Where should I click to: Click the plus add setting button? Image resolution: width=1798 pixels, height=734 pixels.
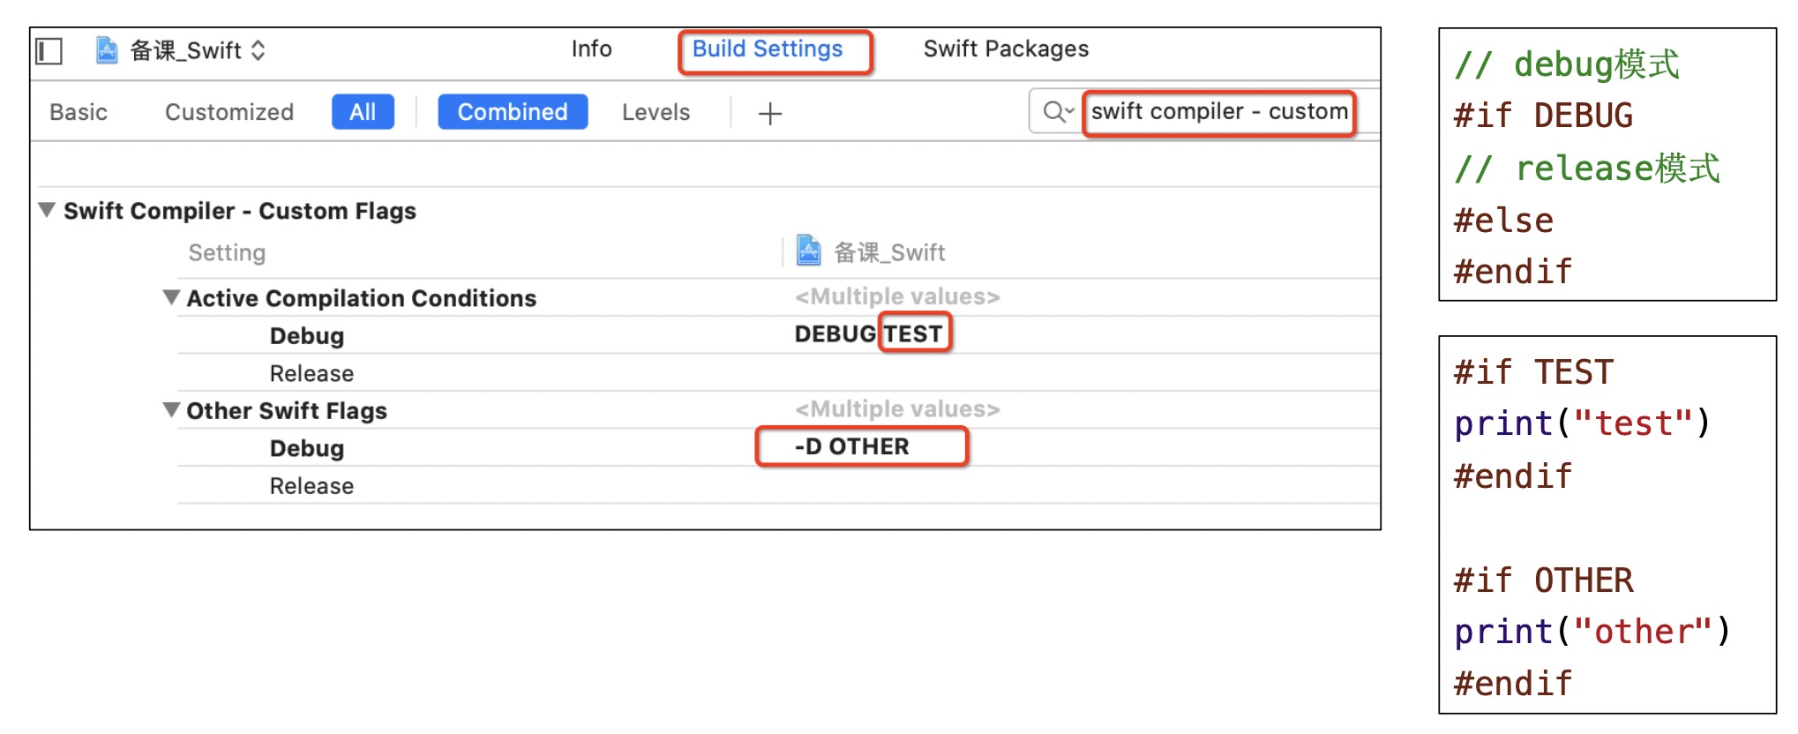point(769,114)
